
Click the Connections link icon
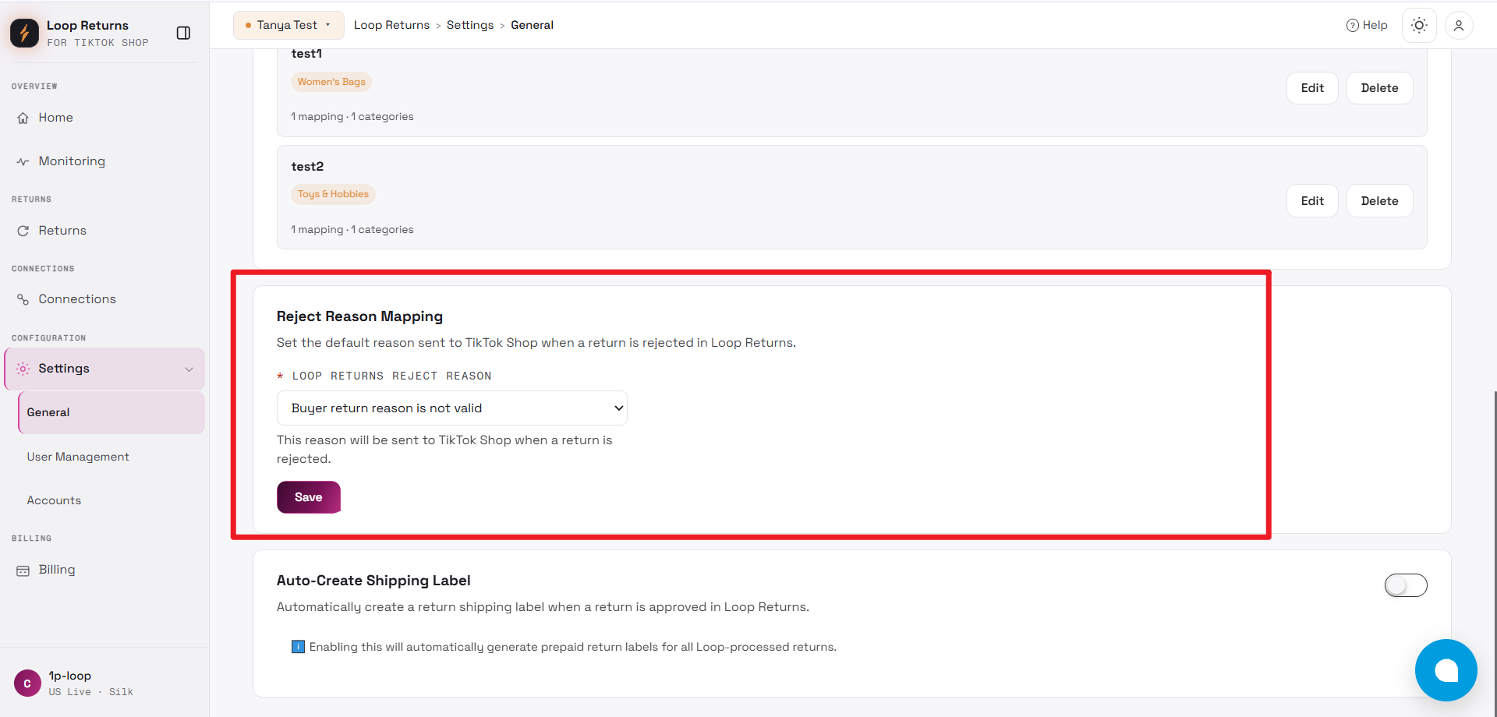23,299
